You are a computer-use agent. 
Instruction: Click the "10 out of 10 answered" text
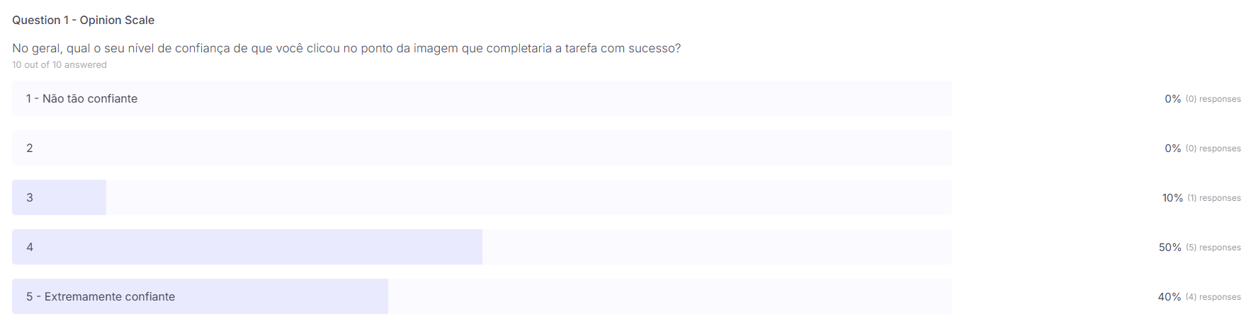(x=60, y=64)
